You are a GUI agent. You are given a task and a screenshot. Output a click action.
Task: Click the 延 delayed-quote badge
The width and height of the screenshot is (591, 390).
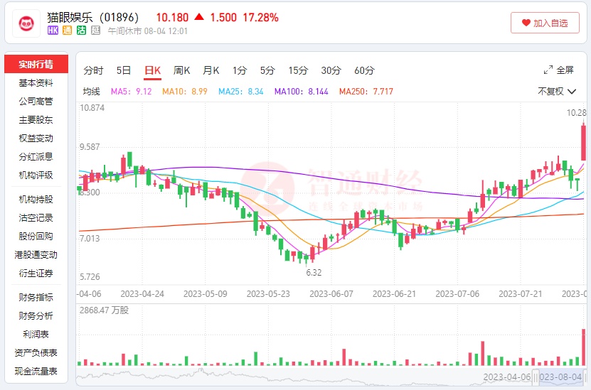(x=95, y=31)
